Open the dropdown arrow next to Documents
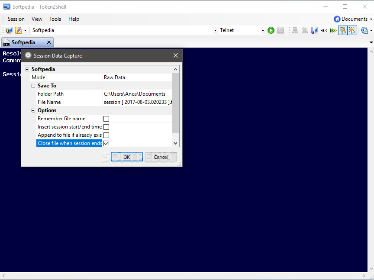 [371, 19]
